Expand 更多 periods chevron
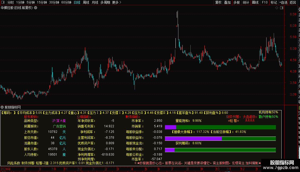300x172 pixels. point(120,2)
